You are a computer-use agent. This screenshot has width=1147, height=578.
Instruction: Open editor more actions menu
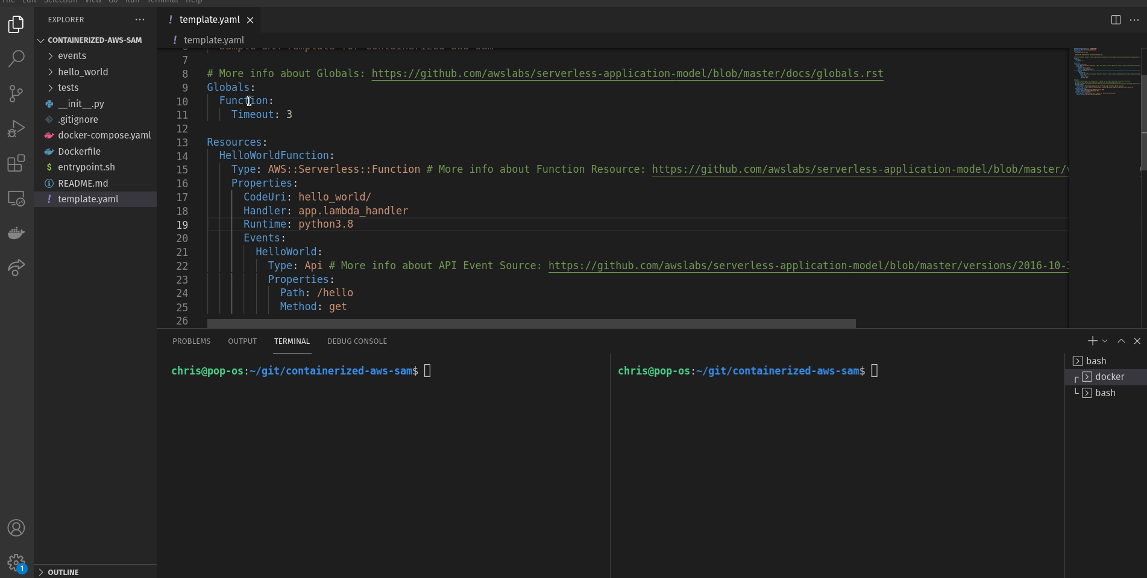1134,20
